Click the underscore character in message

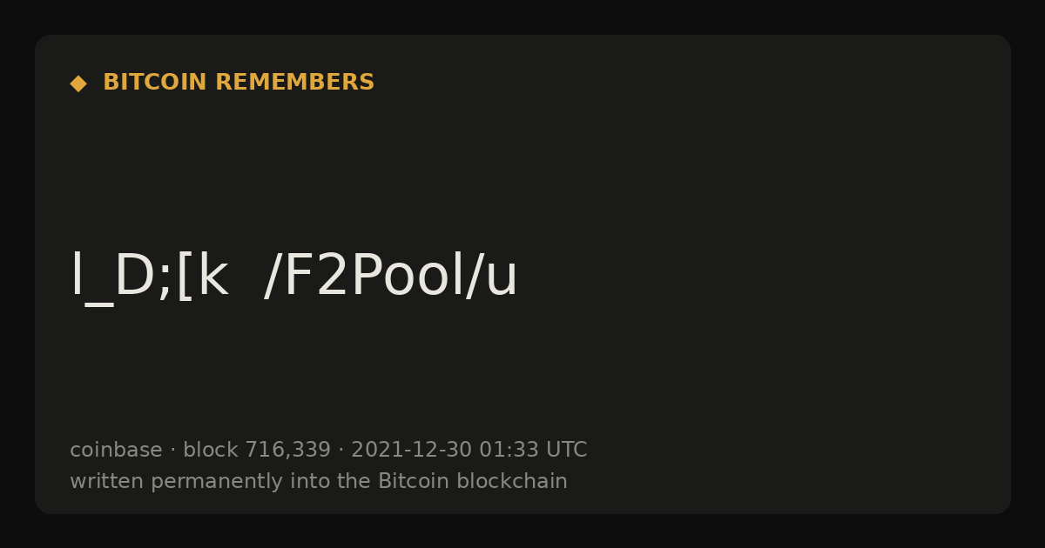click(x=99, y=304)
